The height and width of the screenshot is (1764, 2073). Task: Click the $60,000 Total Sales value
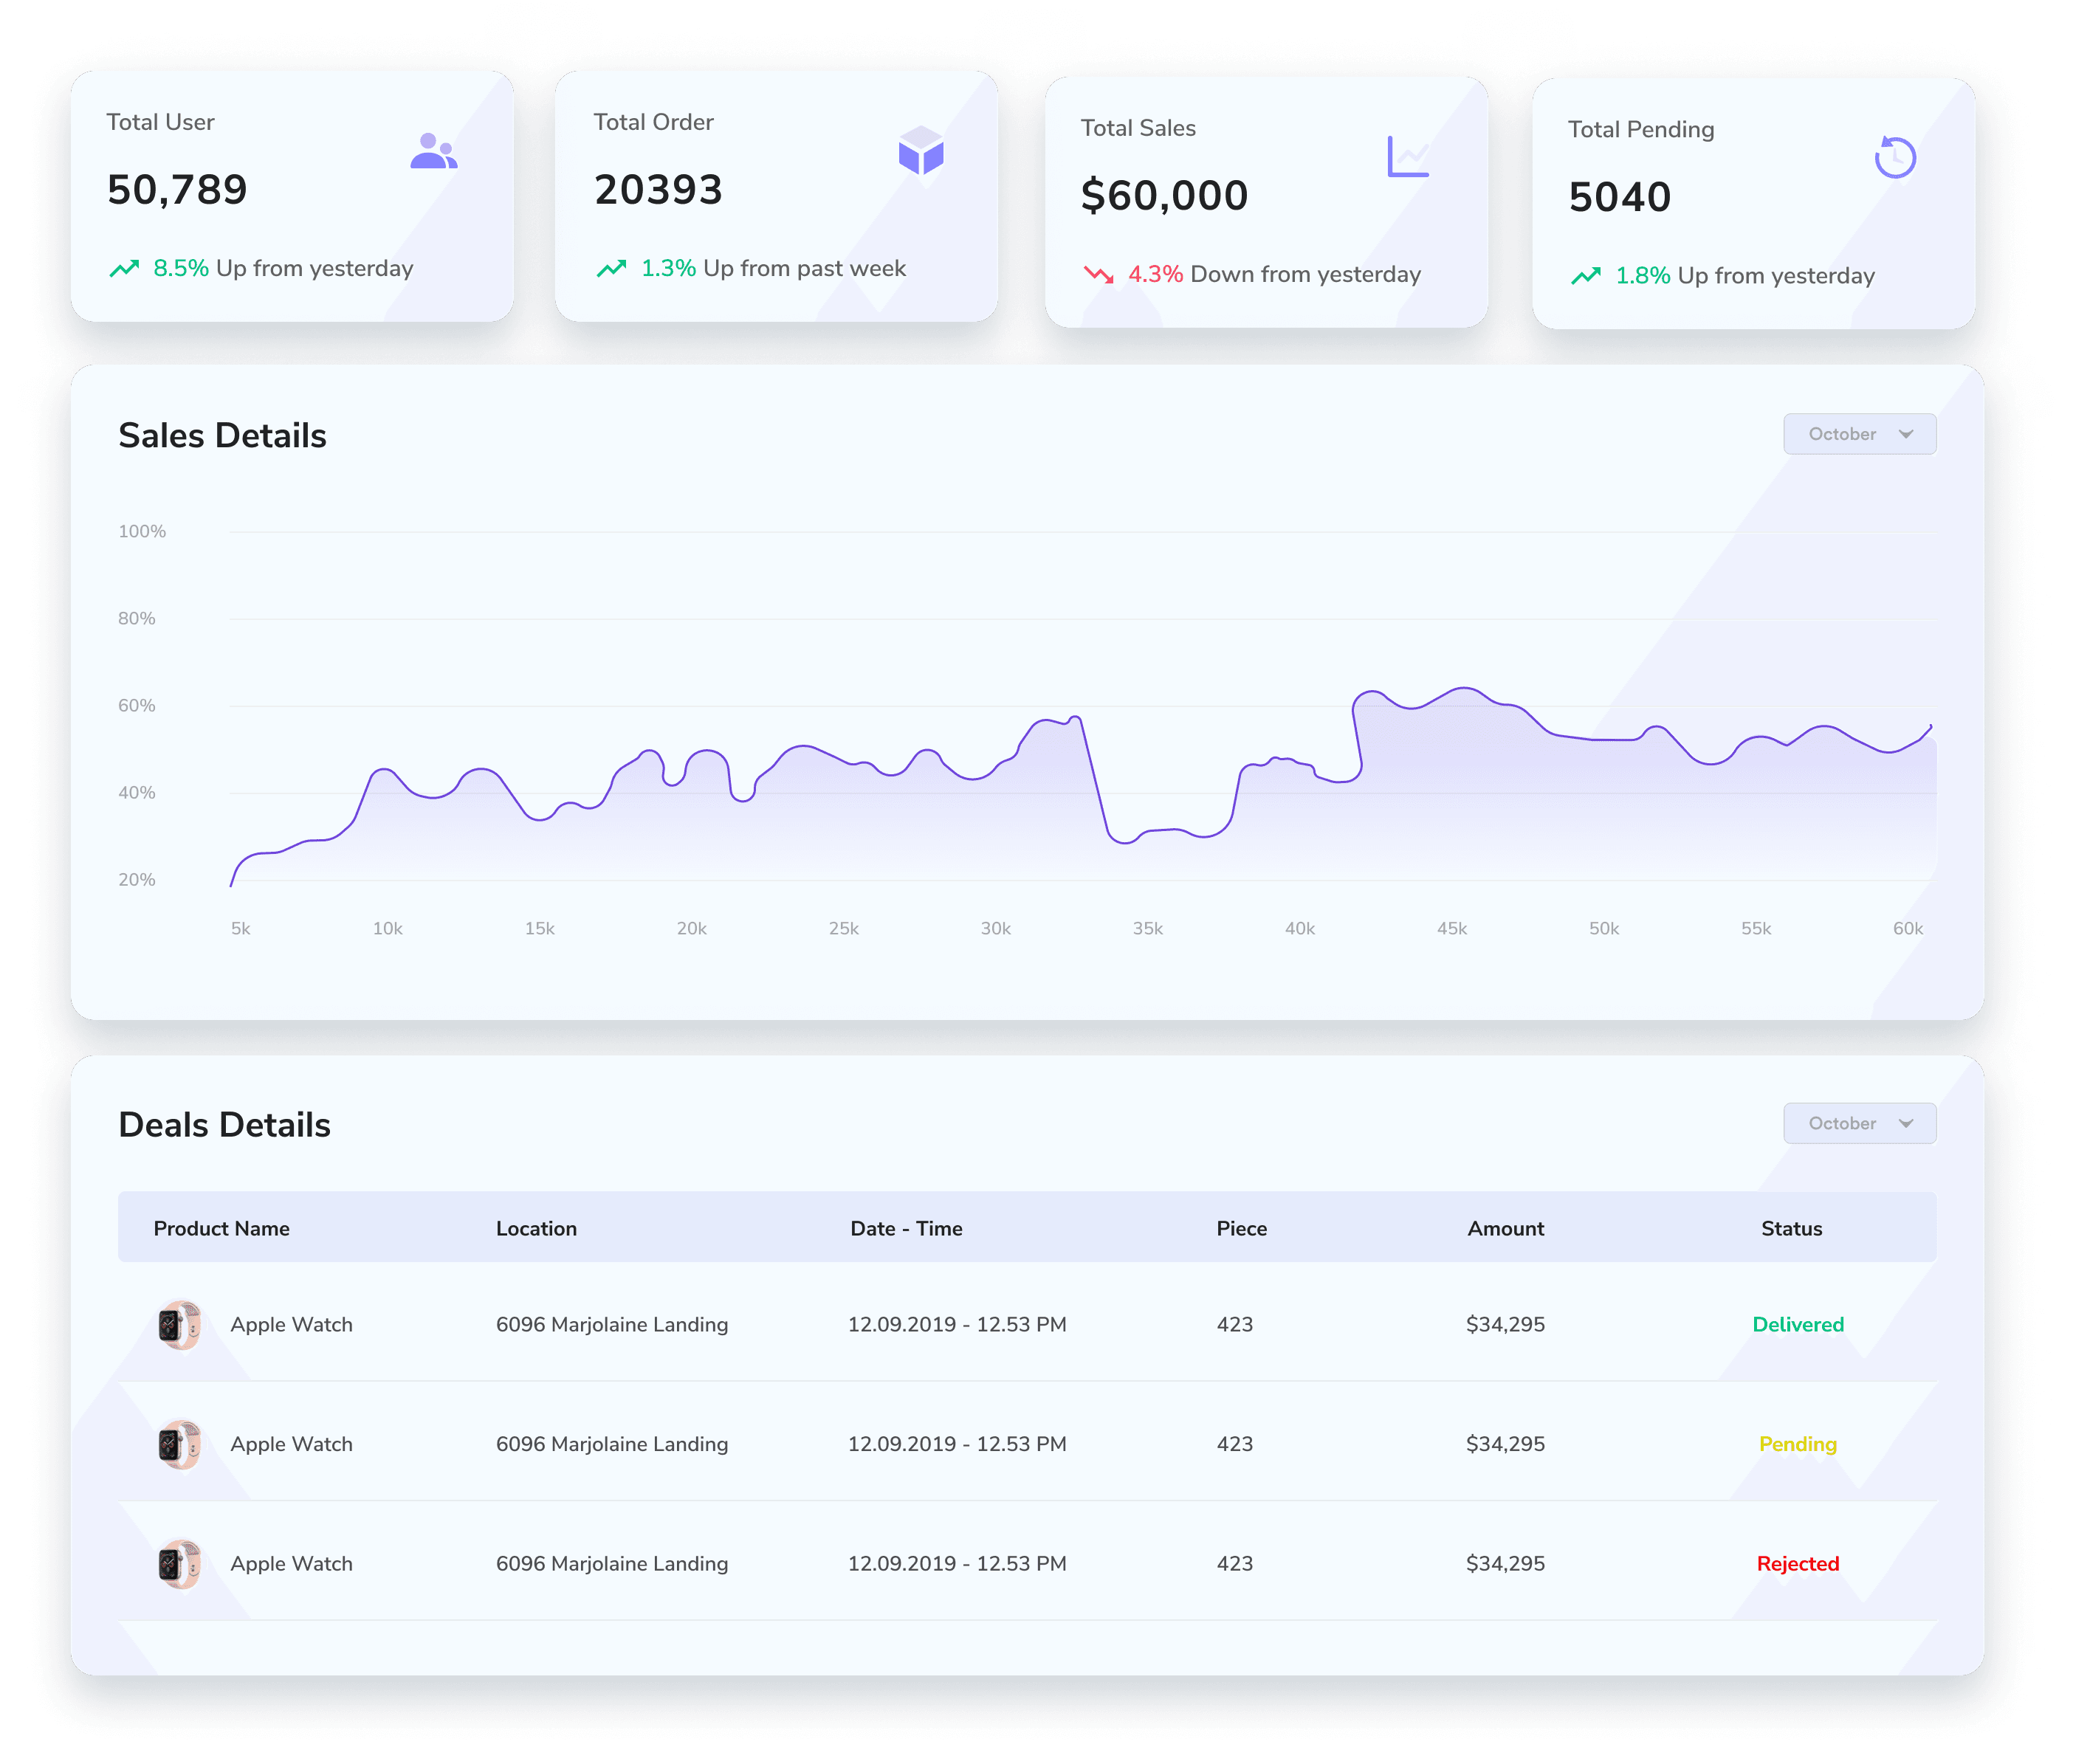pos(1164,196)
